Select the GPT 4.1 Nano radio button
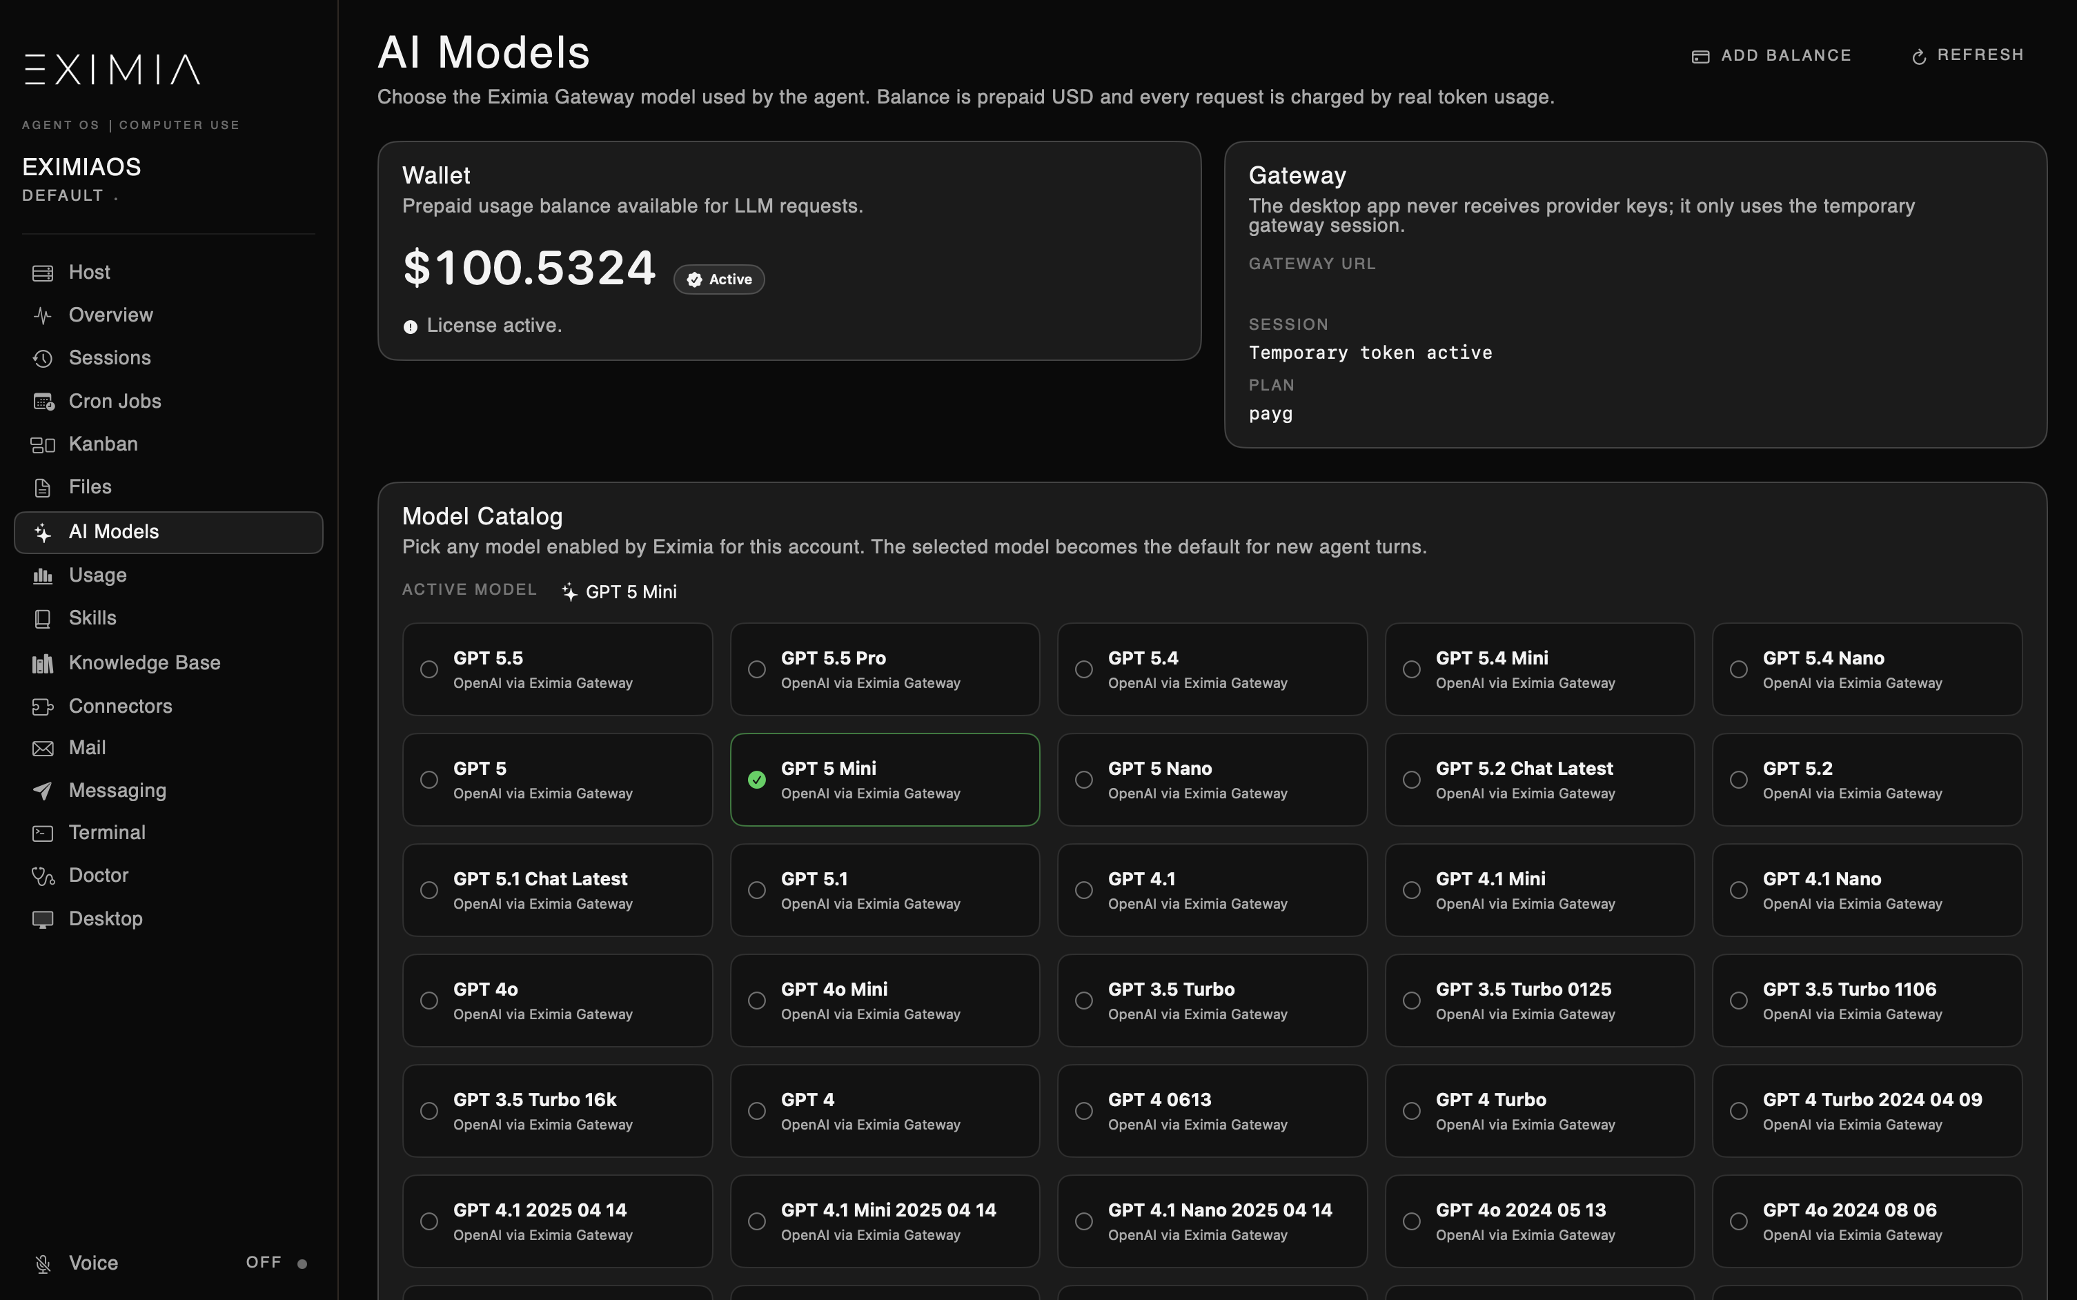Screen dimensions: 2077x1300 (1738, 891)
